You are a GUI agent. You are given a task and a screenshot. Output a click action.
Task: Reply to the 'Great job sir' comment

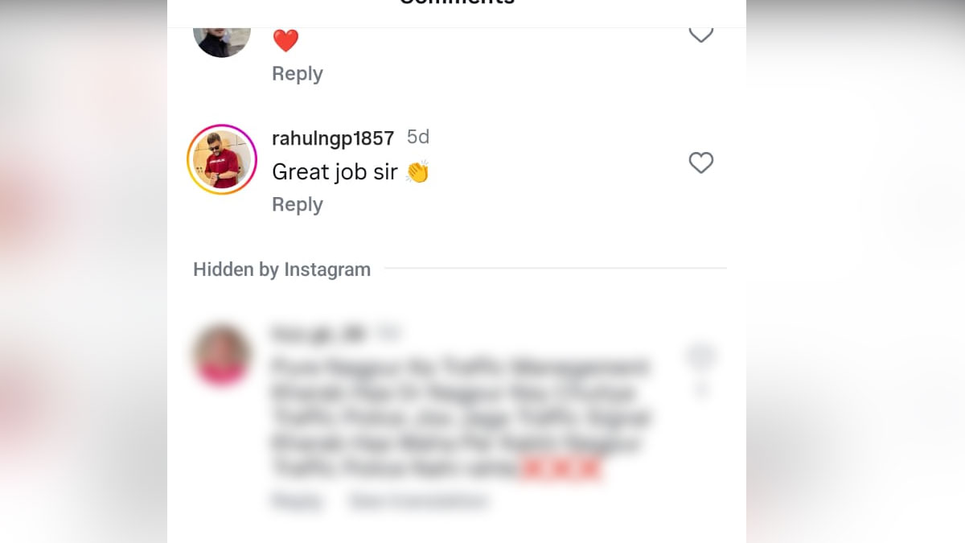(298, 204)
